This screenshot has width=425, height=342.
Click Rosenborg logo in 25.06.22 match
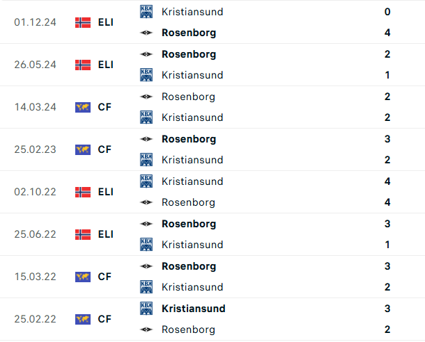pyautogui.click(x=146, y=224)
